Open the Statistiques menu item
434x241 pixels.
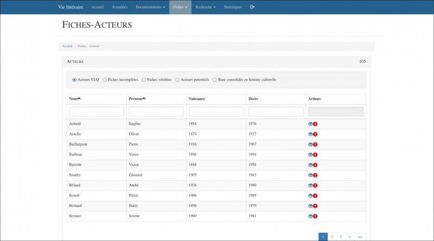233,7
